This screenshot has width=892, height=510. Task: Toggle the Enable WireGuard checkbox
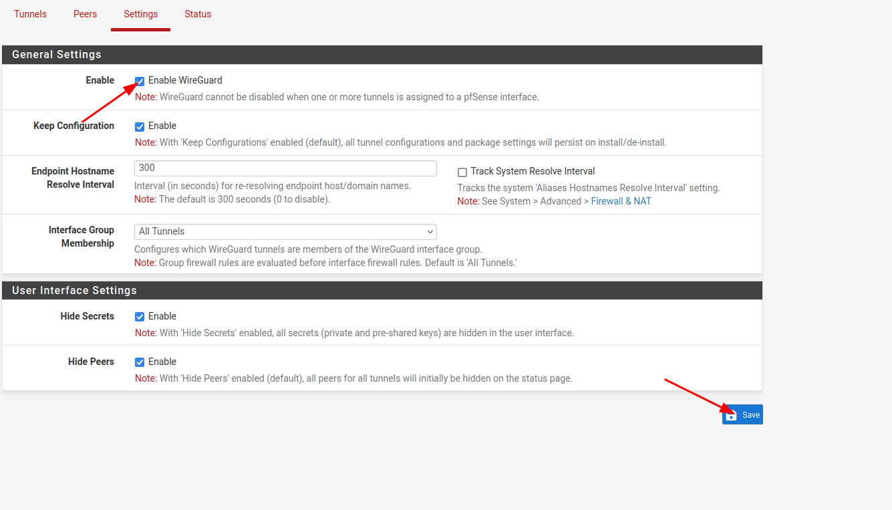tap(140, 81)
